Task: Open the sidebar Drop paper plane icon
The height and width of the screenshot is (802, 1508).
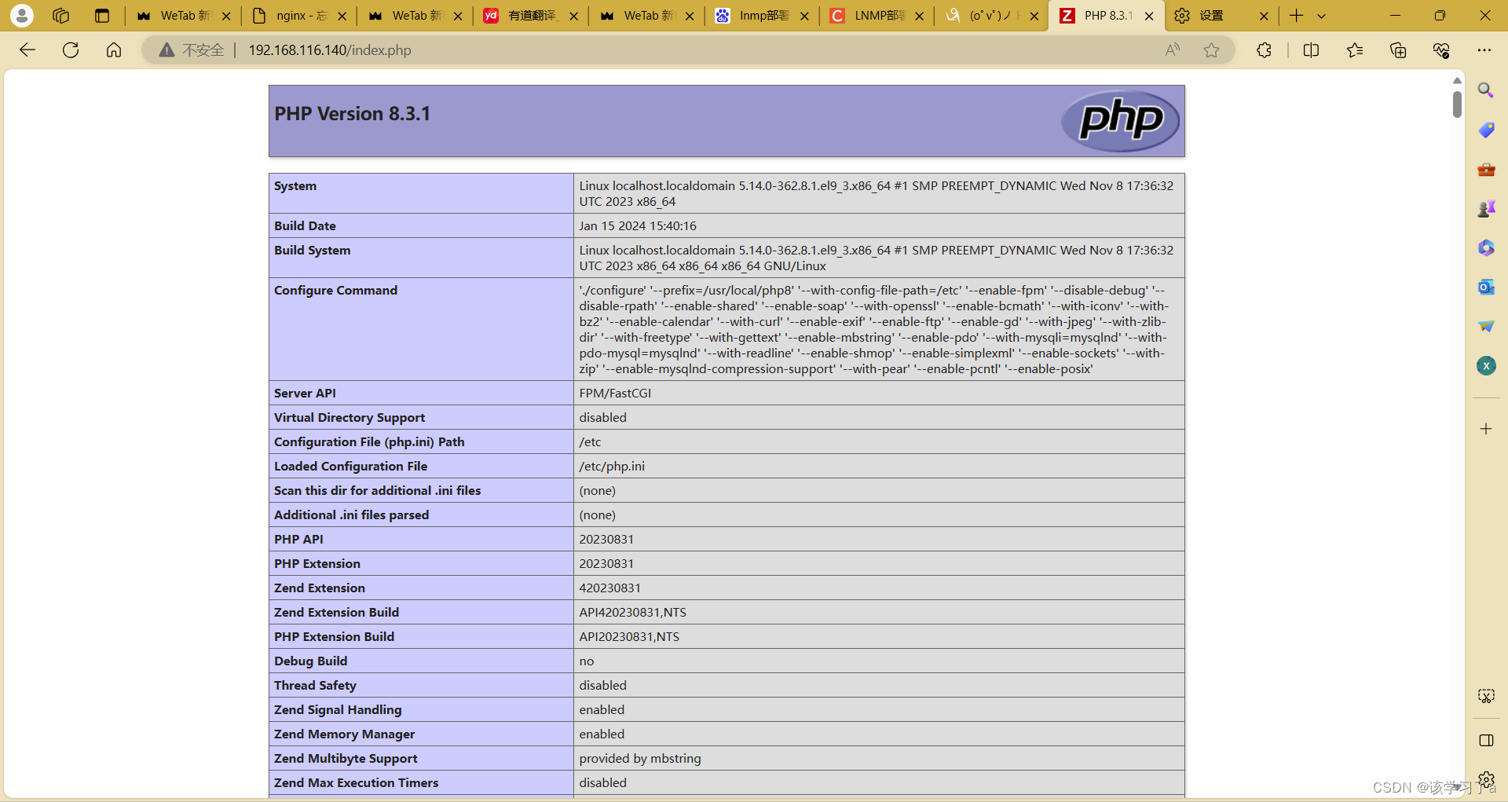Action: click(1486, 326)
